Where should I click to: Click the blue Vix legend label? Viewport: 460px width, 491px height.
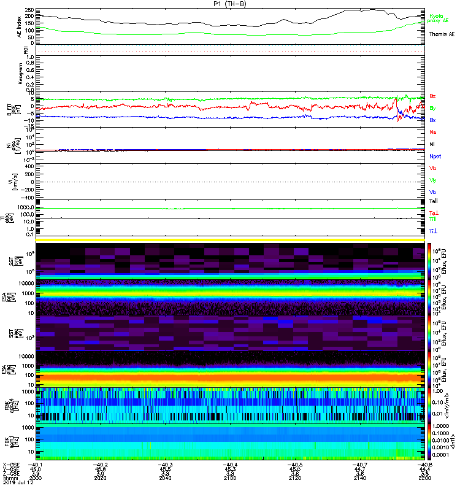[x=433, y=193]
